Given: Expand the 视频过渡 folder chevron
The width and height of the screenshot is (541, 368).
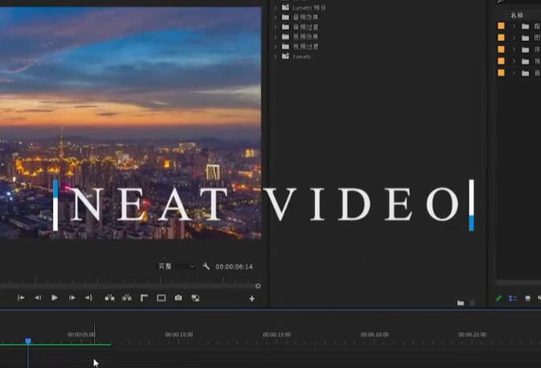Looking at the screenshot, I should point(275,47).
